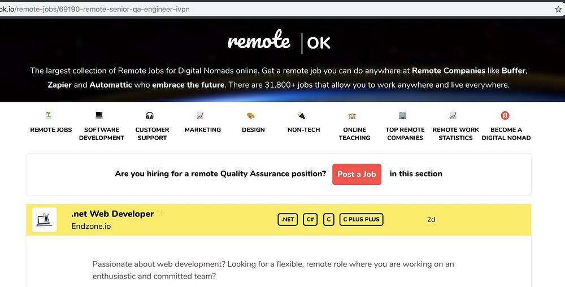The height and width of the screenshot is (287, 565).
Task: Filter by the .NET tag
Action: click(288, 219)
